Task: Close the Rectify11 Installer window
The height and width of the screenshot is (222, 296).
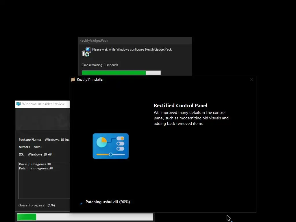Action: point(252,80)
